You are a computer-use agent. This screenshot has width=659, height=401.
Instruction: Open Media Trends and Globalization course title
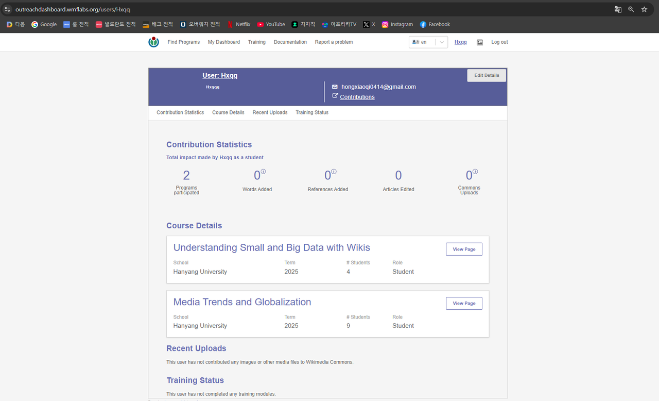(x=242, y=302)
